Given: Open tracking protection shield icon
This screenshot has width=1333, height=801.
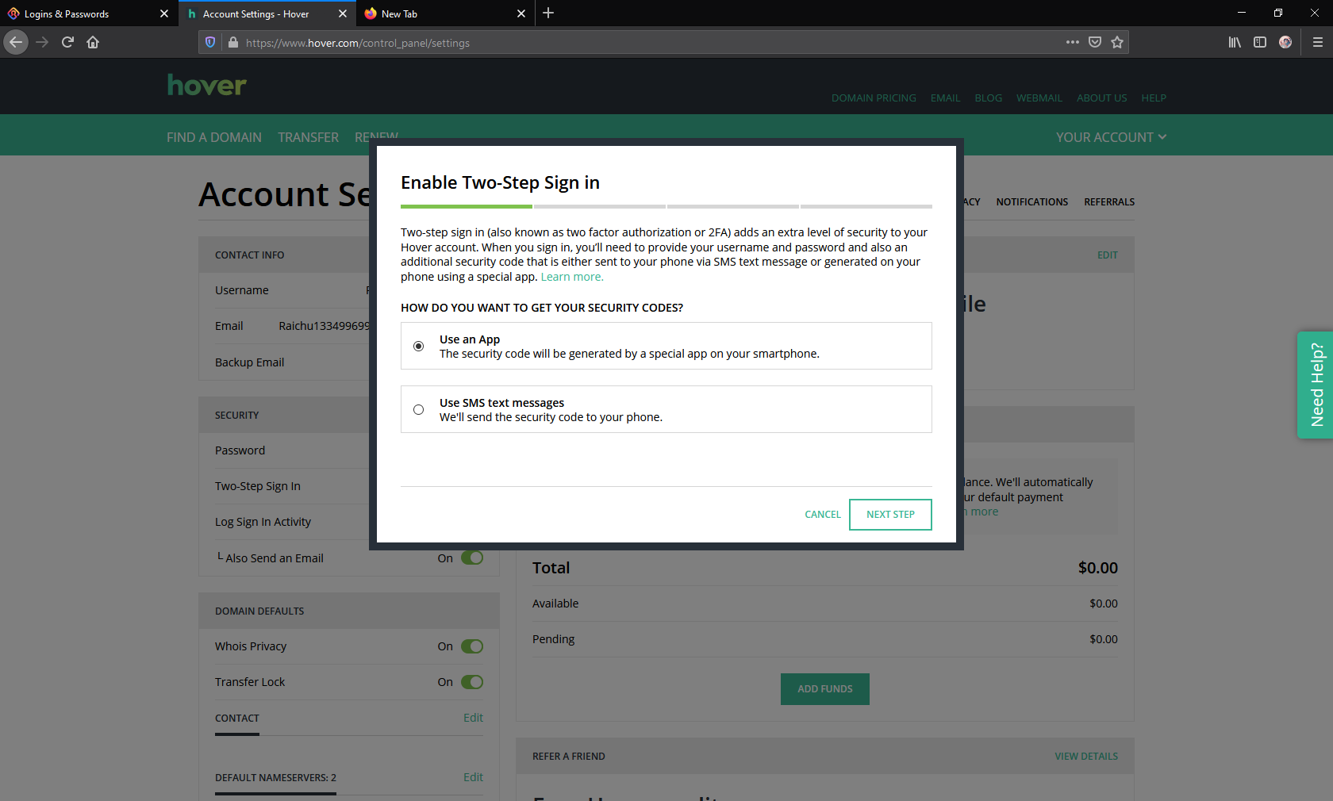Looking at the screenshot, I should 210,43.
